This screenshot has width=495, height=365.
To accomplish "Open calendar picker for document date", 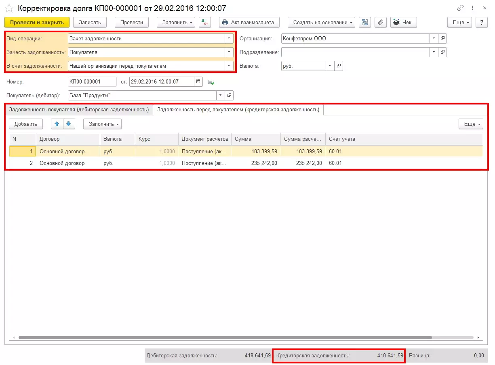I will (x=198, y=82).
